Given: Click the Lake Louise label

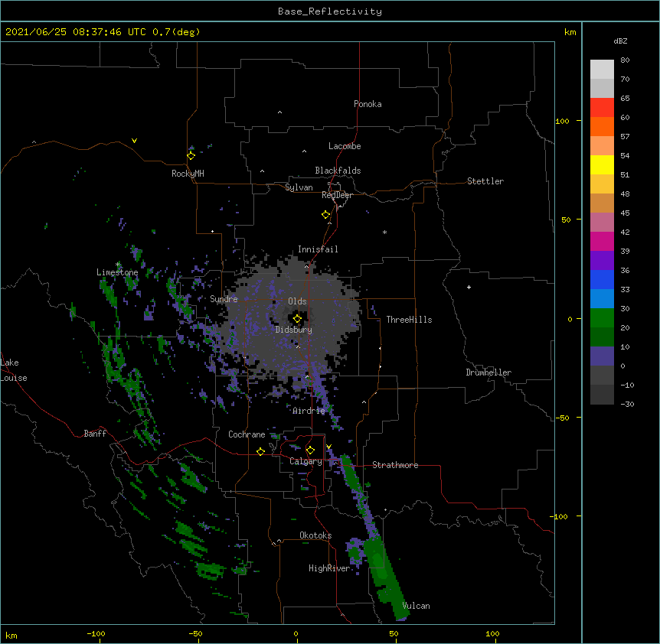Looking at the screenshot, I should tap(14, 370).
